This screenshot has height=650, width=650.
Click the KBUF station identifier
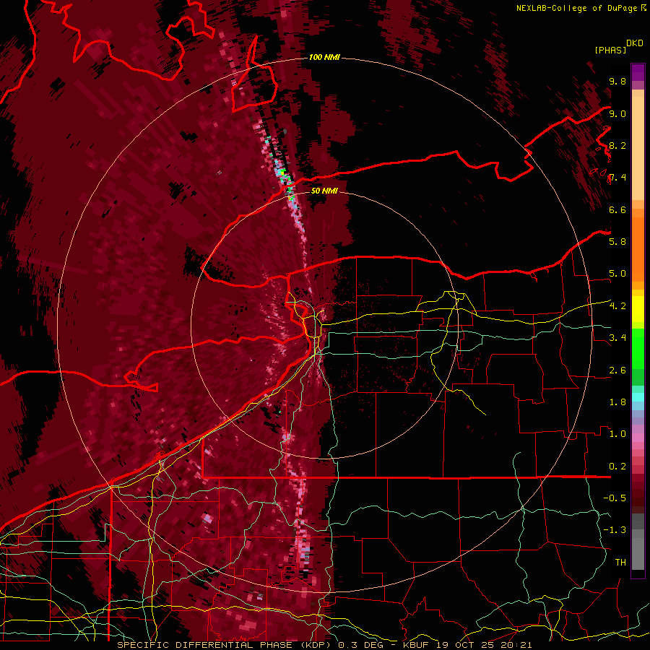pos(417,645)
